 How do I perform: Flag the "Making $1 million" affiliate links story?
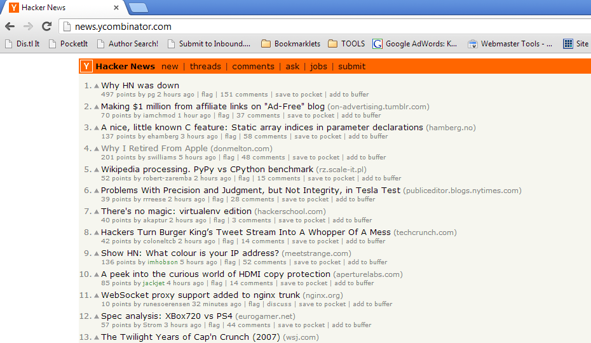pyautogui.click(x=224, y=116)
